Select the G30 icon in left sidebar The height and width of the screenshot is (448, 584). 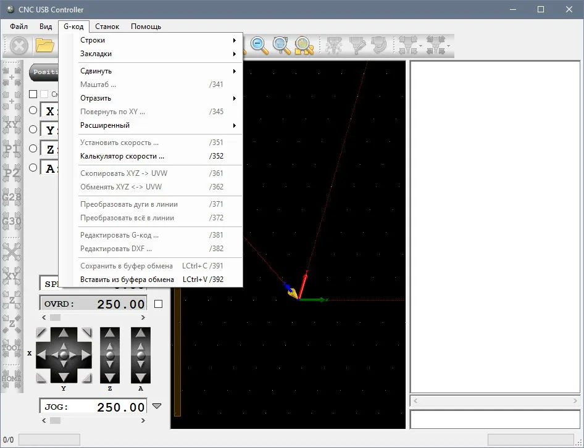tap(12, 221)
